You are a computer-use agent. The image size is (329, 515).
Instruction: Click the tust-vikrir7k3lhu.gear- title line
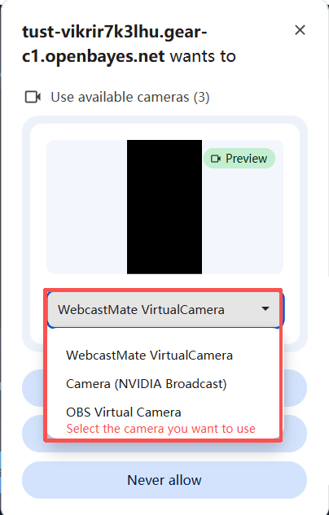114,33
